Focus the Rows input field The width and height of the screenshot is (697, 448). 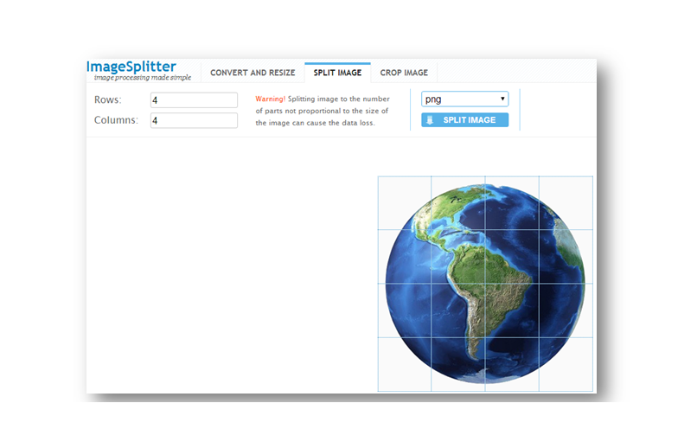[x=194, y=100]
